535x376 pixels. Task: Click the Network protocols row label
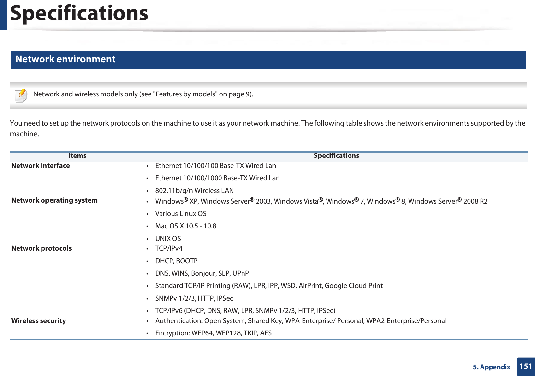pos(42,248)
